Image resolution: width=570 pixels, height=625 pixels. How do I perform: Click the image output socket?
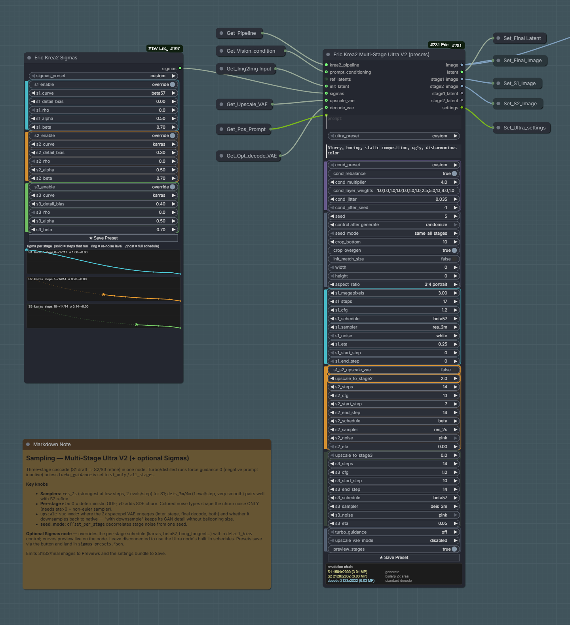click(462, 65)
